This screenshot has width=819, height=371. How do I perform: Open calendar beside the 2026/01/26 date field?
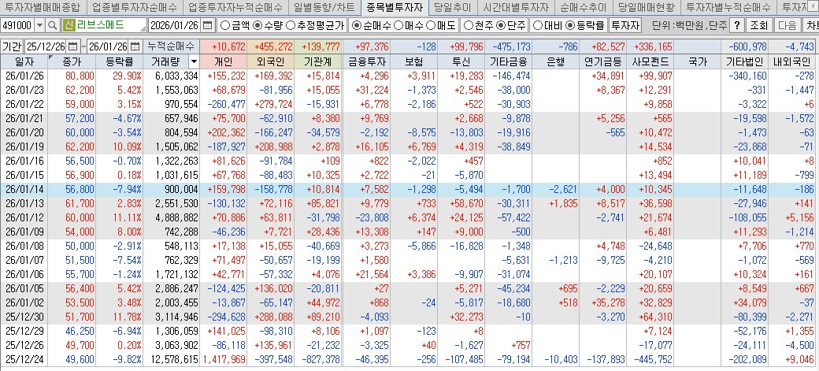[x=207, y=25]
